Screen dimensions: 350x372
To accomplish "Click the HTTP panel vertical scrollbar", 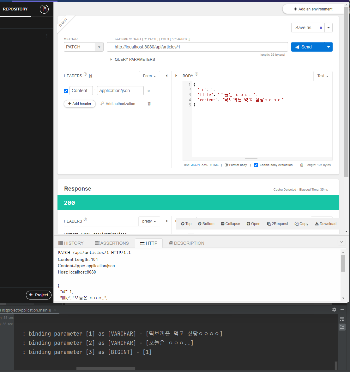I will pos(343,263).
